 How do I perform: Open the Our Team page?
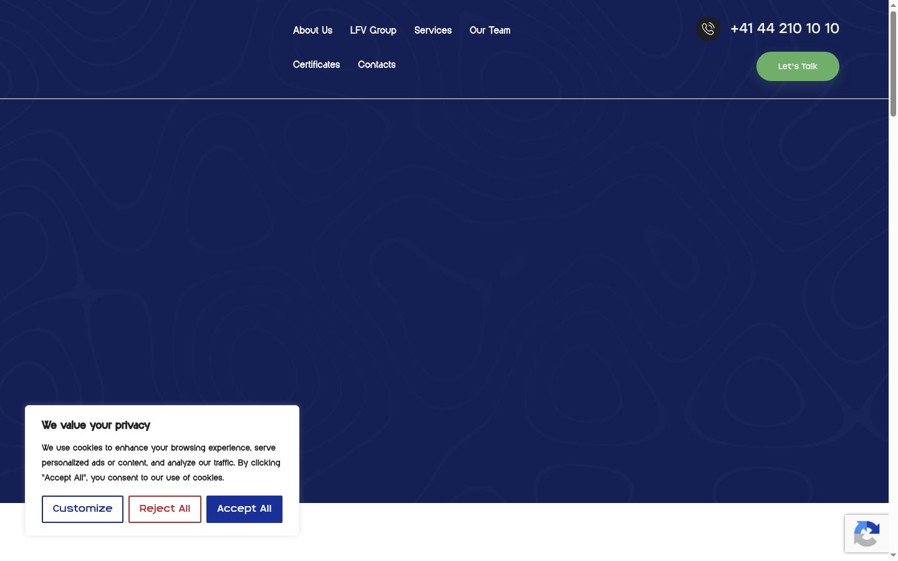pos(490,30)
